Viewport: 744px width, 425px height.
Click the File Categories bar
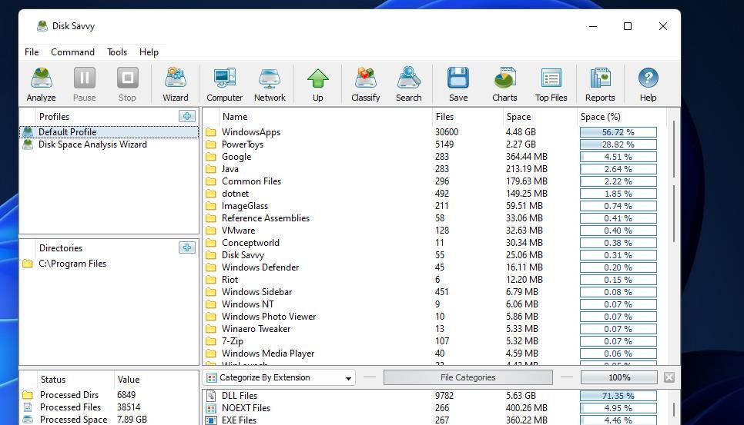(x=468, y=377)
